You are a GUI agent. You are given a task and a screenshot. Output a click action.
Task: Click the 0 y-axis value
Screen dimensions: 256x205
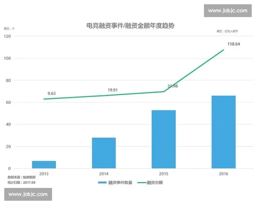click(x=9, y=168)
